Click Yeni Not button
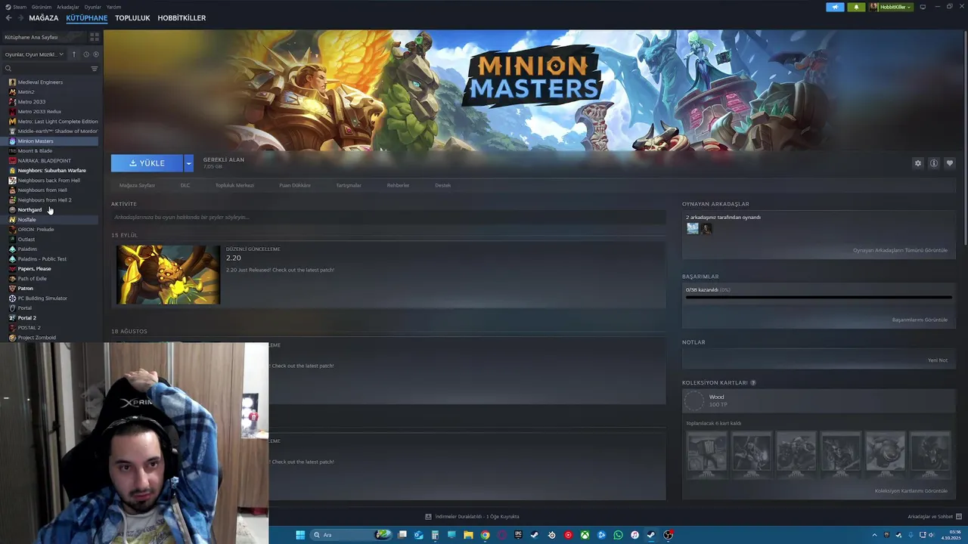968x544 pixels. (x=938, y=360)
